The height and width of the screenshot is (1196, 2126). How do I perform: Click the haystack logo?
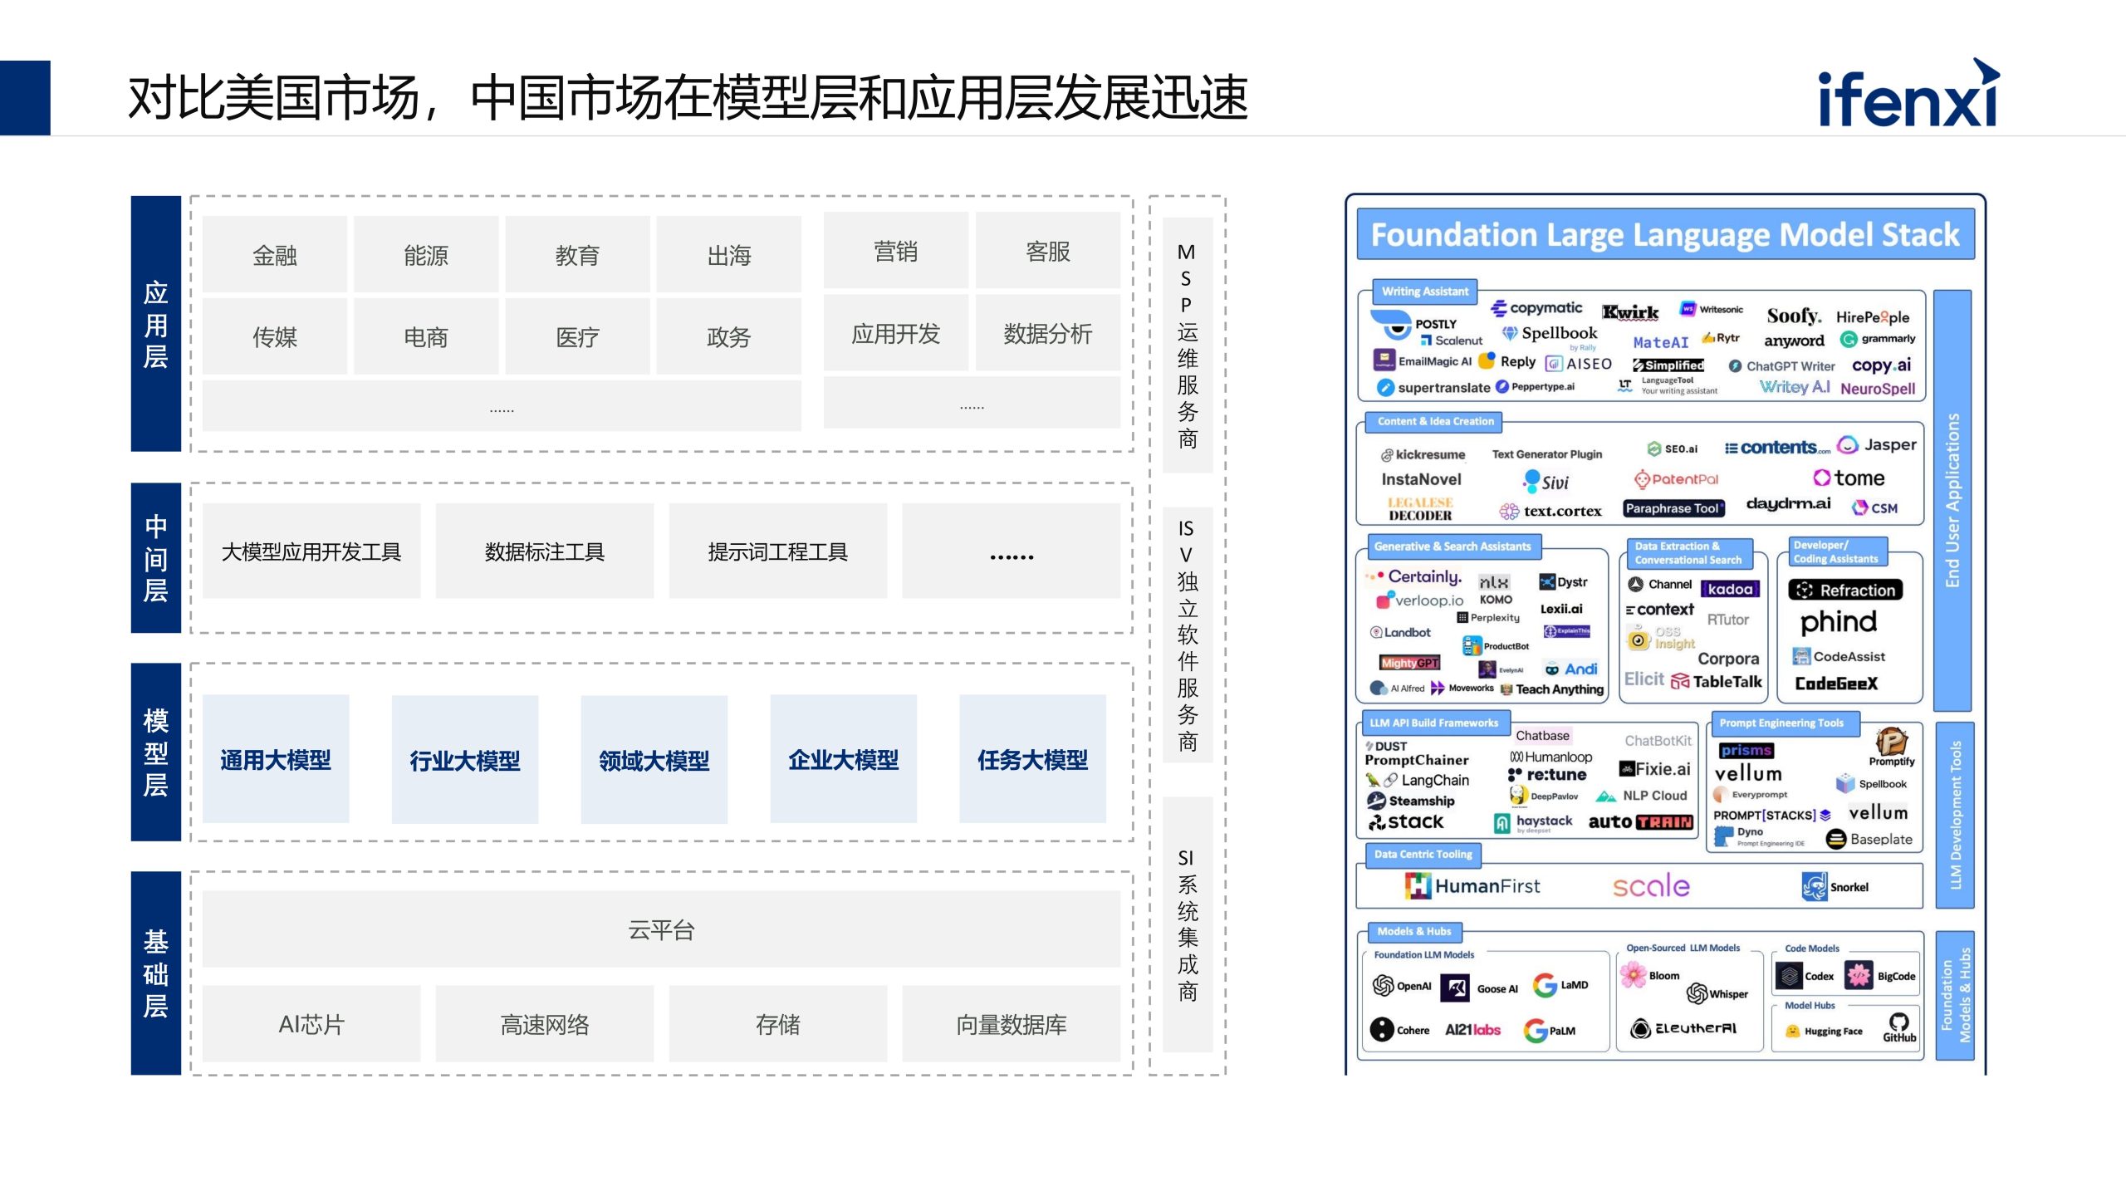tap(1533, 822)
